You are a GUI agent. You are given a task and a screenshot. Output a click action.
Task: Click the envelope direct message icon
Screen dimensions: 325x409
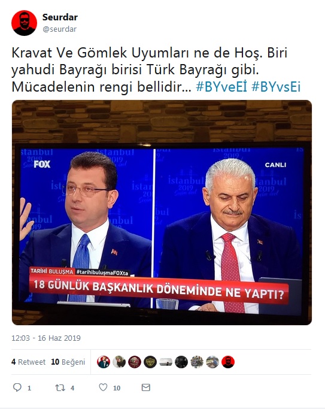point(145,387)
